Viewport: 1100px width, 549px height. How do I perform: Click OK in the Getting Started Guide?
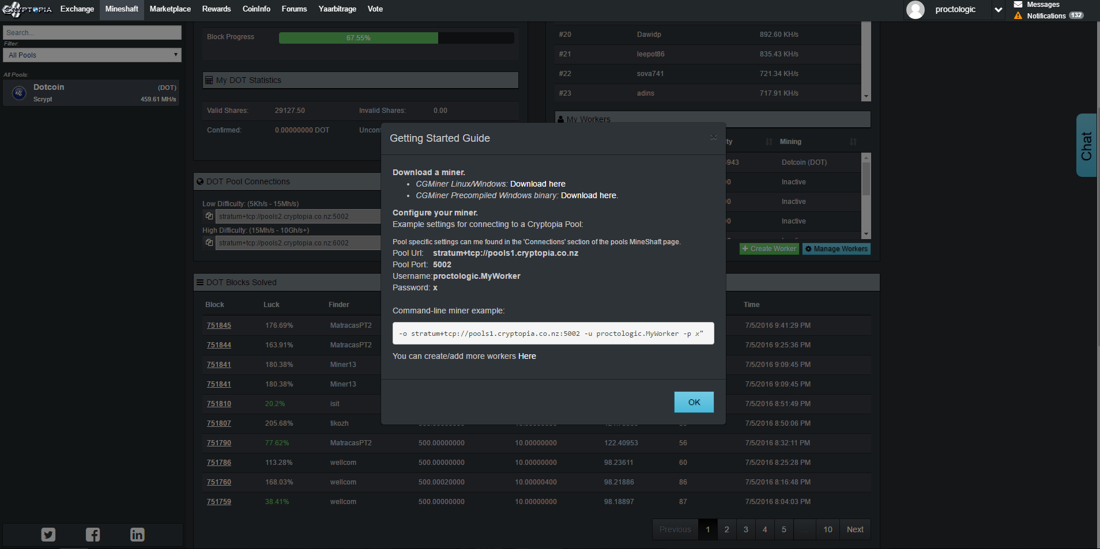[x=694, y=402]
